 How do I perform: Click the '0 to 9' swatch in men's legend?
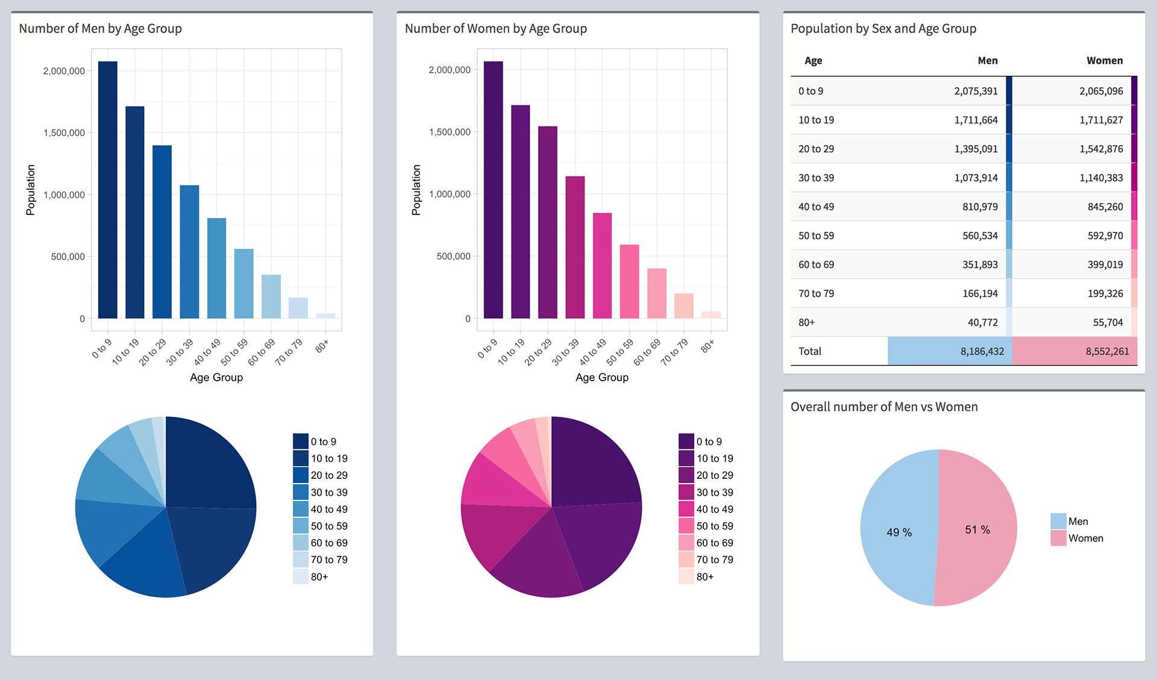tap(300, 441)
